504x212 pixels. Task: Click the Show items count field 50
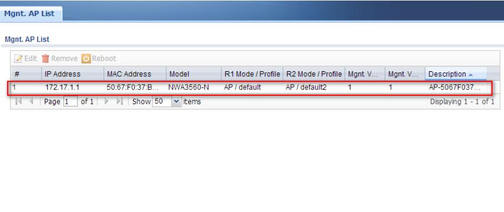point(162,101)
